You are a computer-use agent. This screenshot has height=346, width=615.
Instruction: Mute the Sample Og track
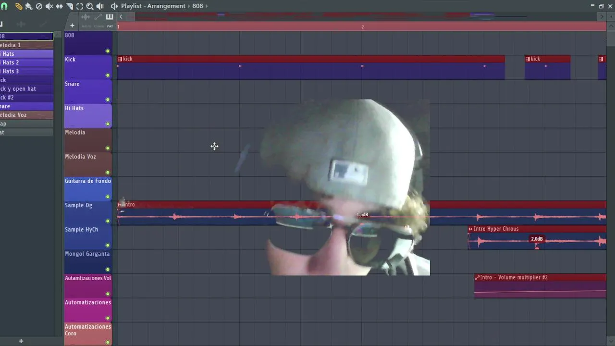pos(108,221)
